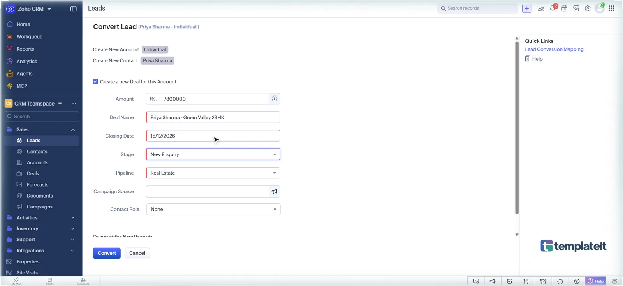Open the user profile avatar
Screen dimensions: 623x286
pyautogui.click(x=600, y=8)
